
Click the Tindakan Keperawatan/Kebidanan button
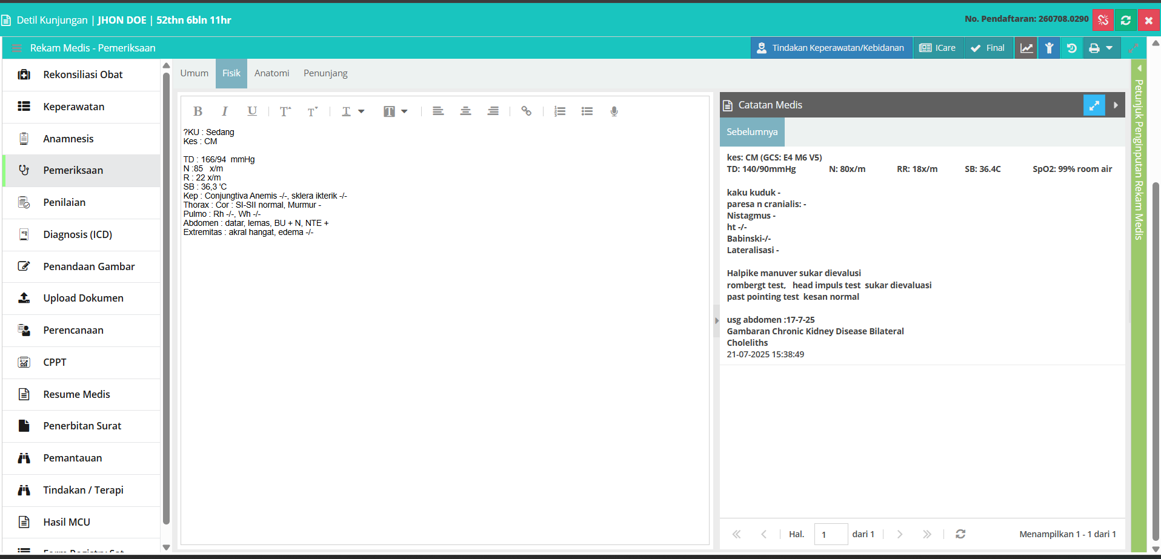point(831,48)
